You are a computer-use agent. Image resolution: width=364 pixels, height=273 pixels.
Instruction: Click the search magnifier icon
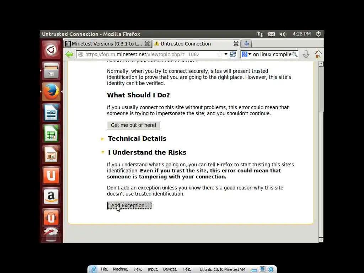click(294, 54)
